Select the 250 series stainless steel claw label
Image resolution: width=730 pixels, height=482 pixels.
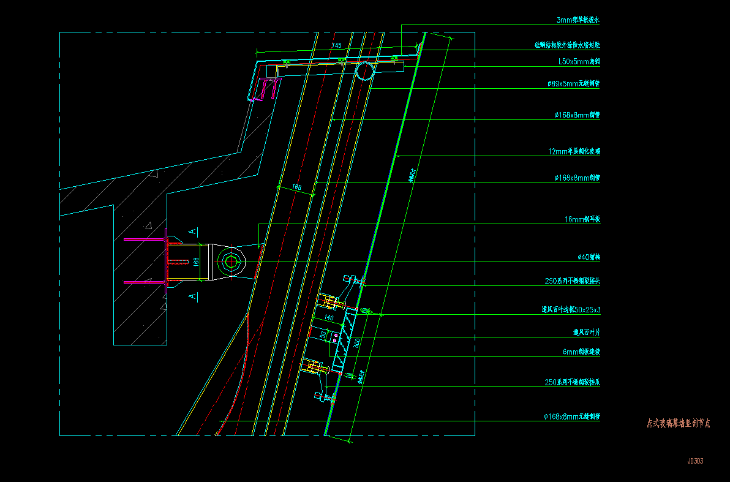(572, 382)
